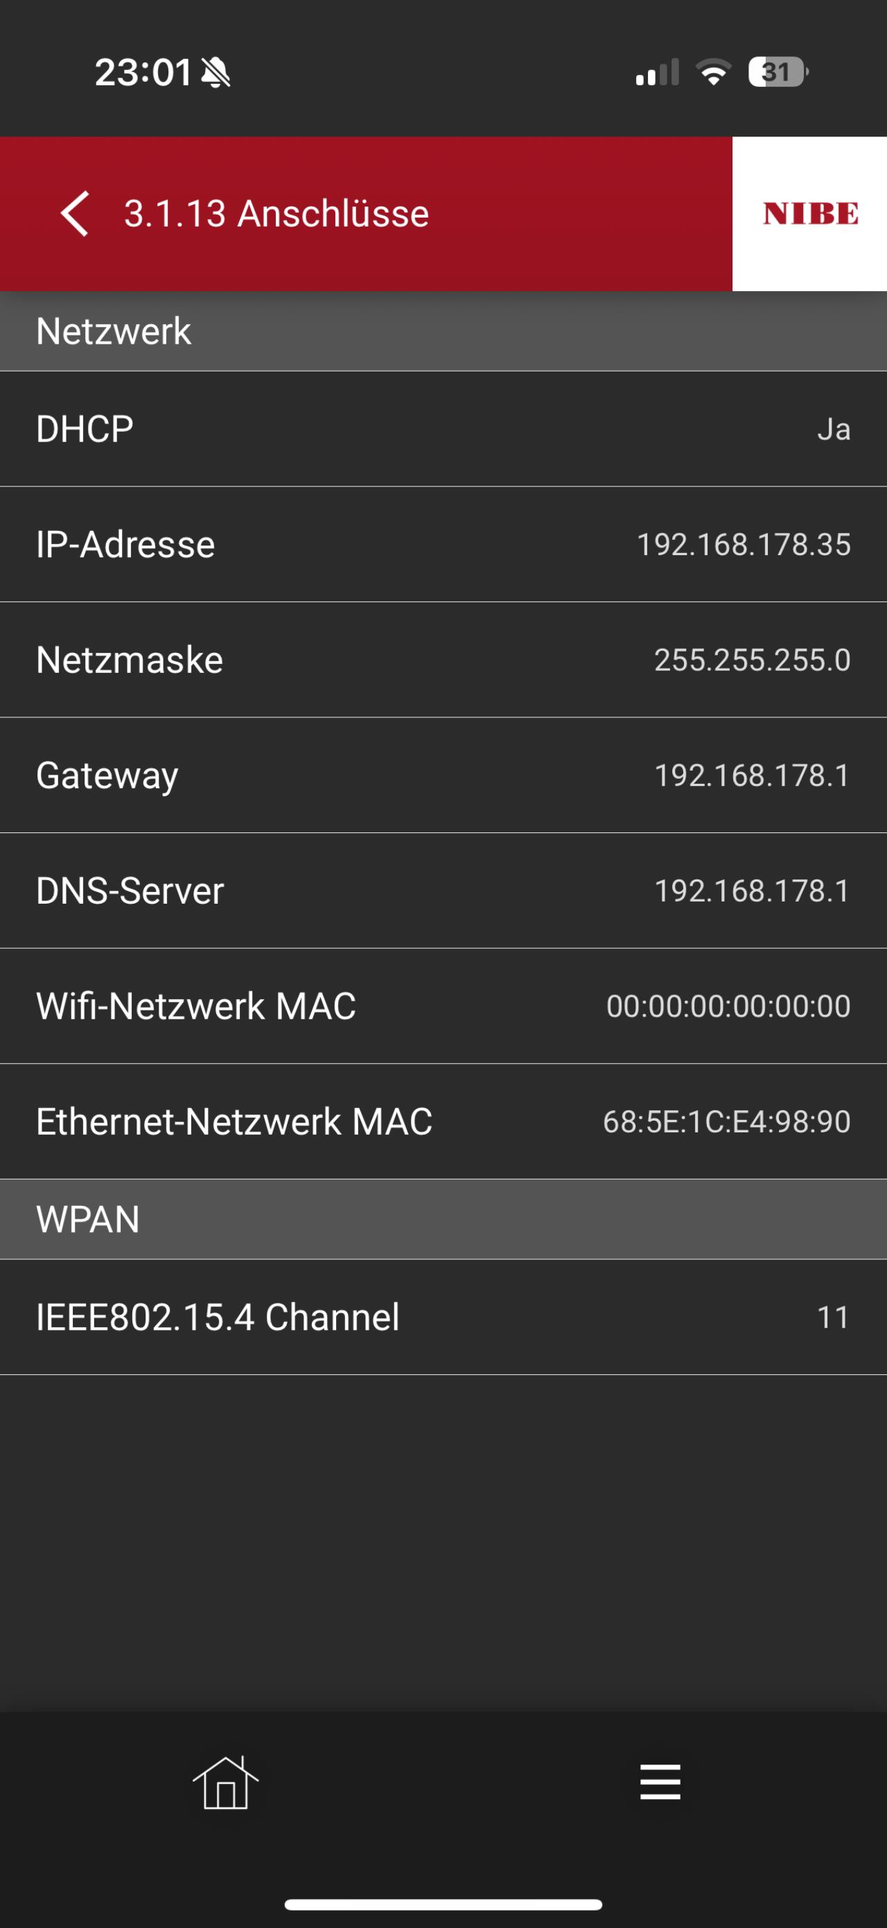
Task: Tap the Netzmaske value 255.255.255.0
Action: pos(751,660)
